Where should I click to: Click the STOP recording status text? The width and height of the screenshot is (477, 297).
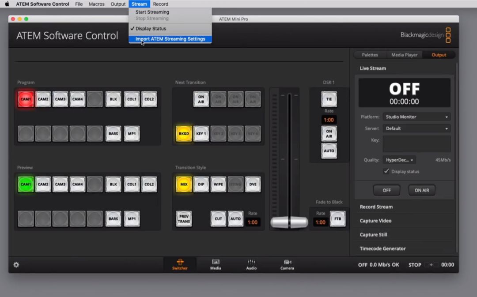click(x=415, y=265)
